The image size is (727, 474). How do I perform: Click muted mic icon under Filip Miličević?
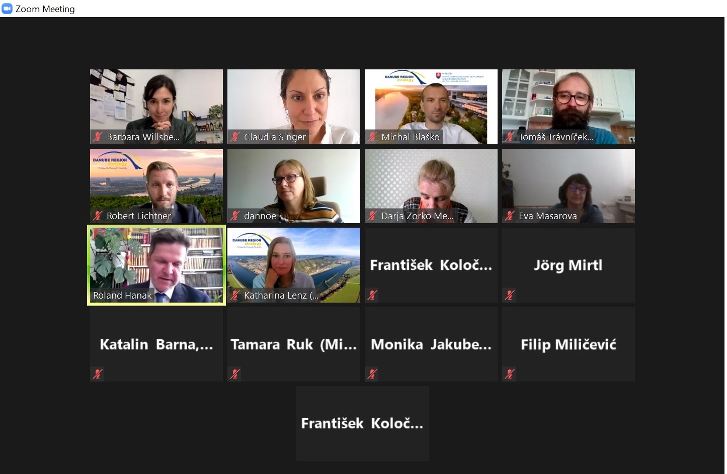click(x=510, y=374)
